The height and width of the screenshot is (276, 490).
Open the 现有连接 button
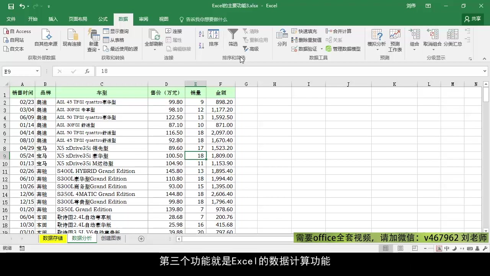pos(72,38)
